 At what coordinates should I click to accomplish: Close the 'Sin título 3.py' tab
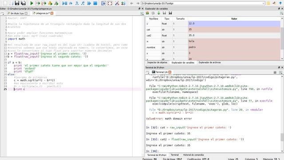(x=26, y=13)
